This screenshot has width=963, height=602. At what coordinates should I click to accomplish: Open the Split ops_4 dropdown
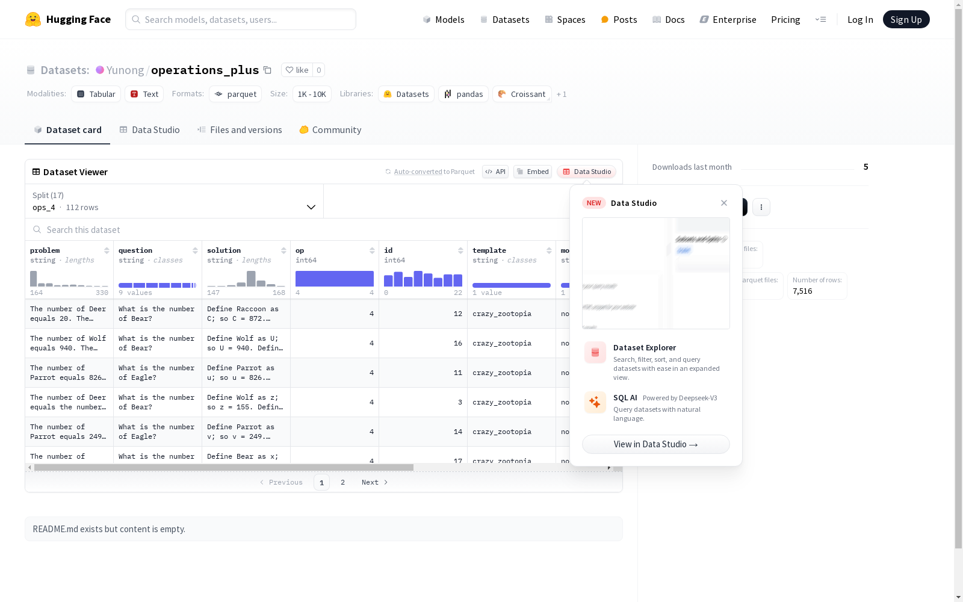[x=175, y=201]
